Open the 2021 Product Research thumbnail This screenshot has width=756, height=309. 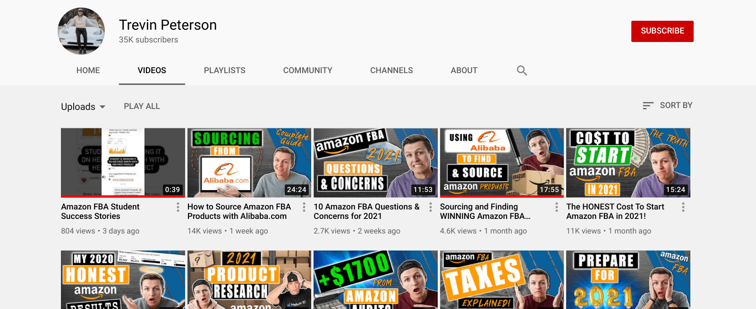(249, 280)
